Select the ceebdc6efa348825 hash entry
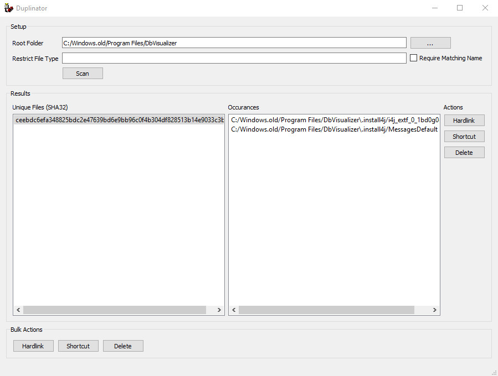This screenshot has height=376, width=498. 119,120
